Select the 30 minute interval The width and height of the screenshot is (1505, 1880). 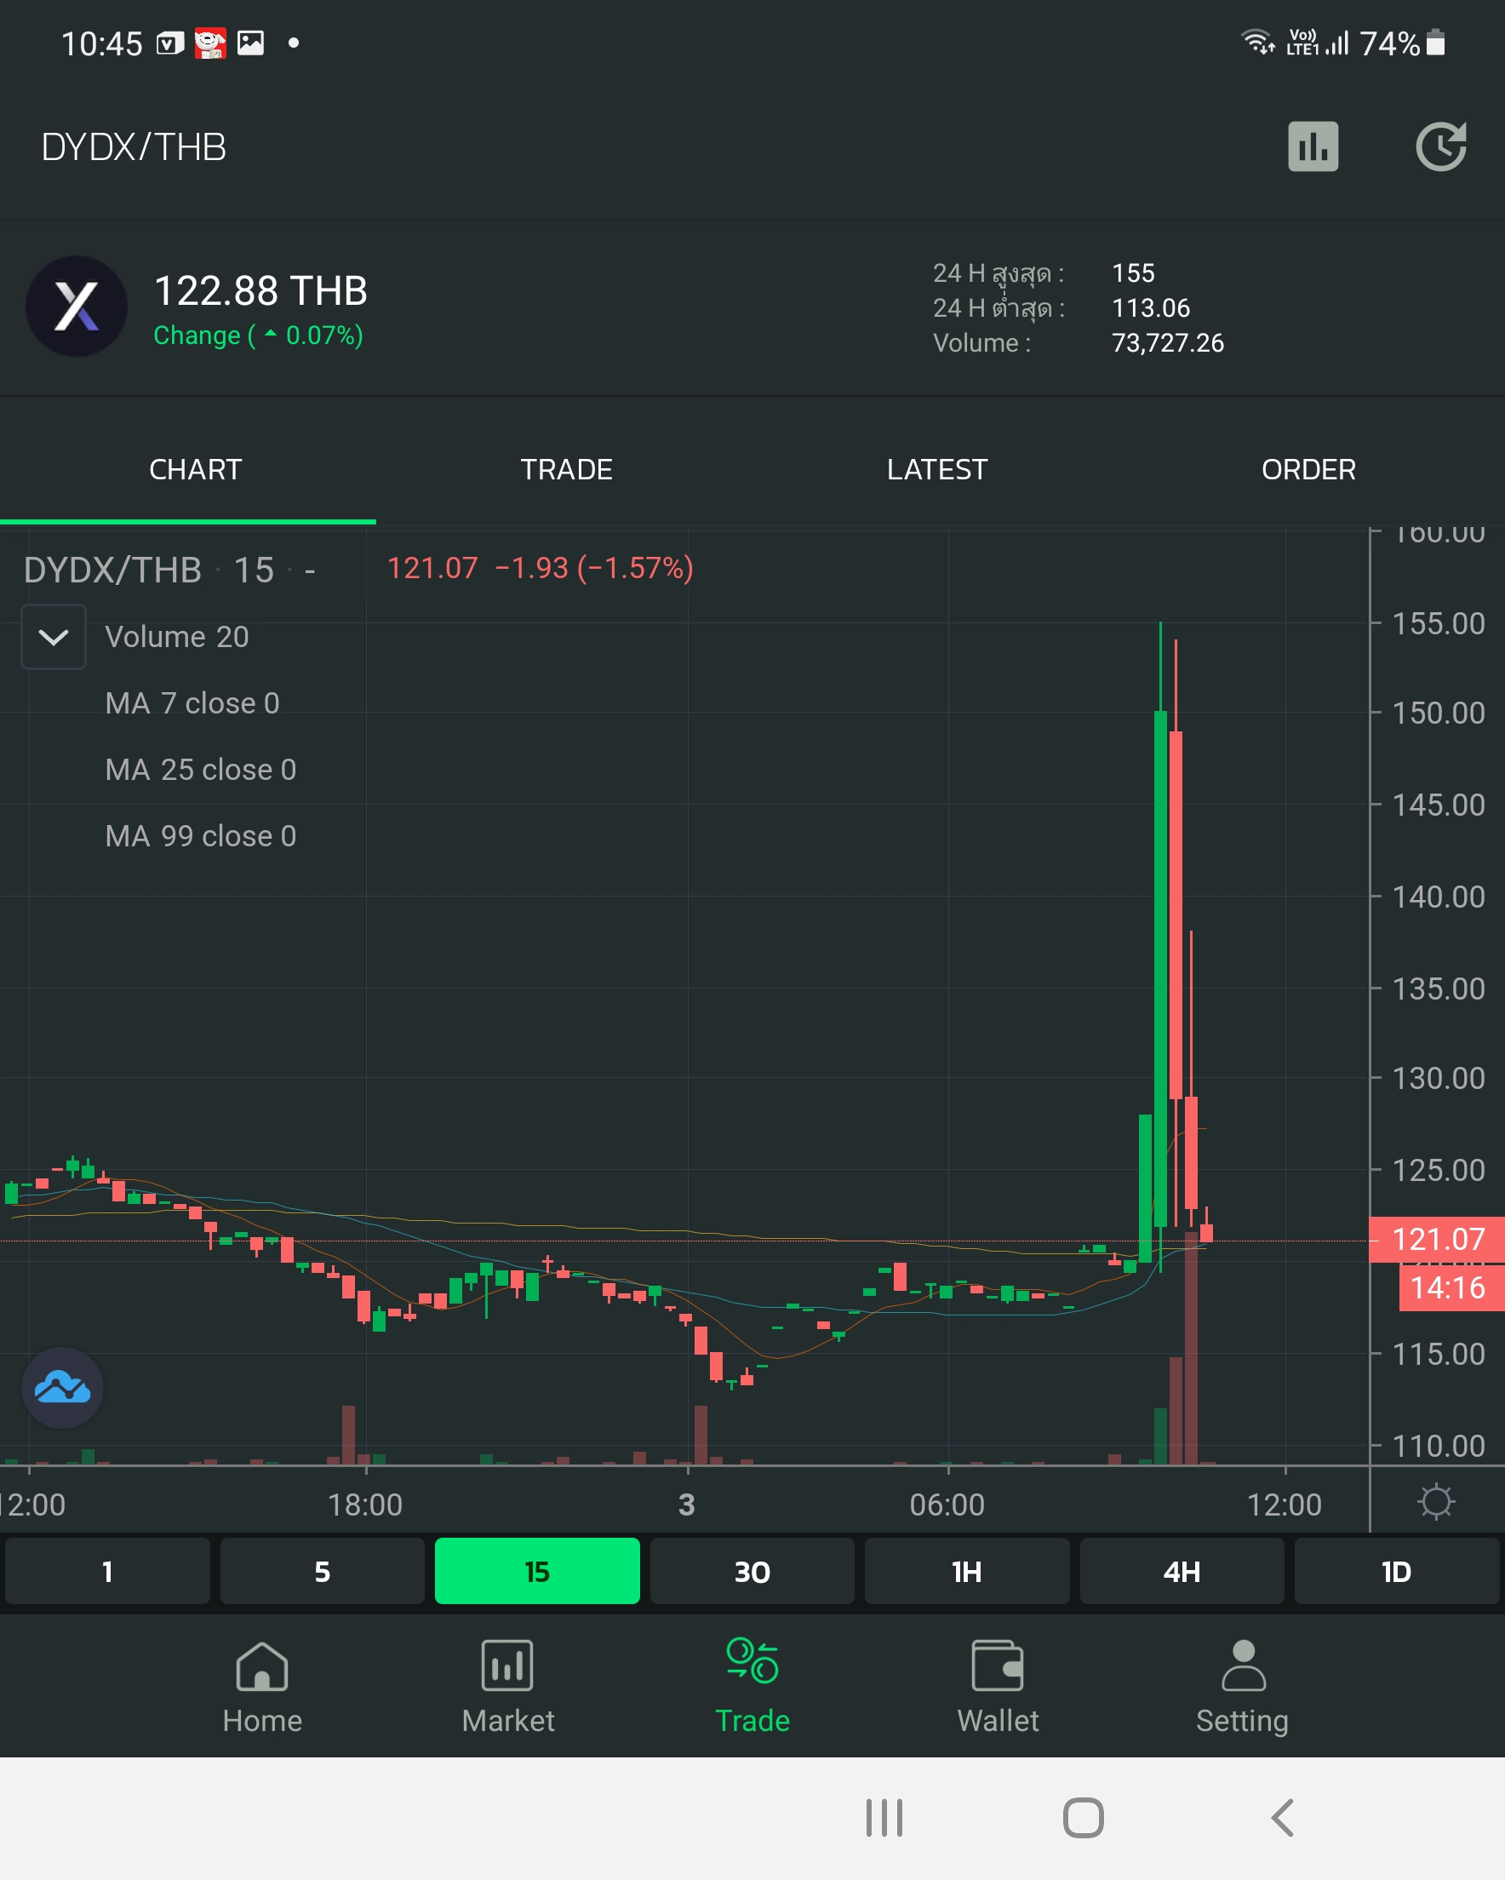(752, 1570)
